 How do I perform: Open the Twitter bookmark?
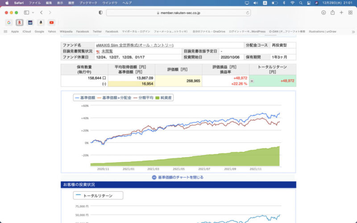97,32
